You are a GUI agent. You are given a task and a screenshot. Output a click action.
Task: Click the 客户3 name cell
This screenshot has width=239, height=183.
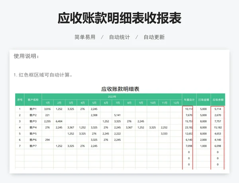(33, 121)
